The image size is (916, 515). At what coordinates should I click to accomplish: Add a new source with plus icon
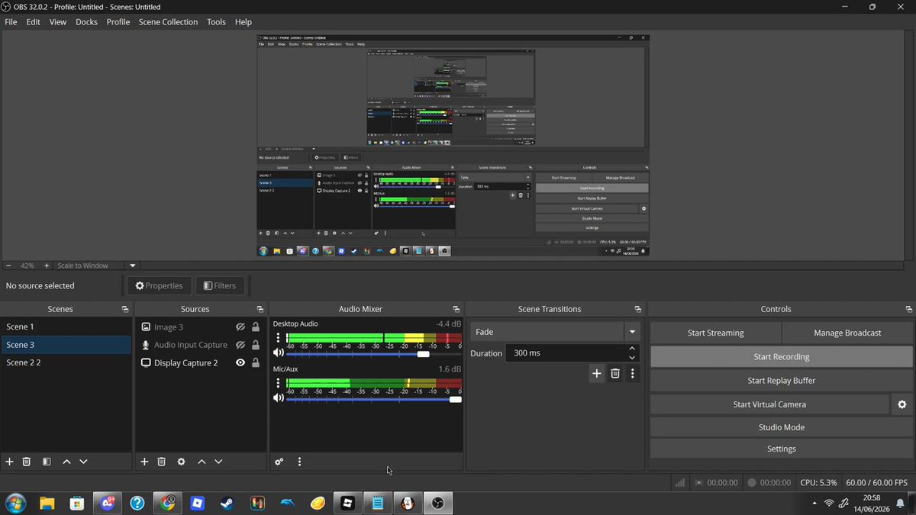pos(144,462)
